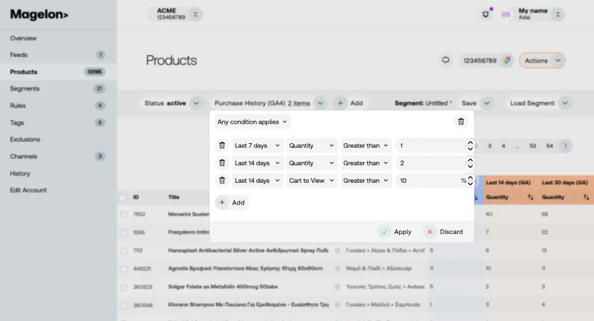Discard the filter changes
Image resolution: width=594 pixels, height=321 pixels.
pyautogui.click(x=445, y=232)
